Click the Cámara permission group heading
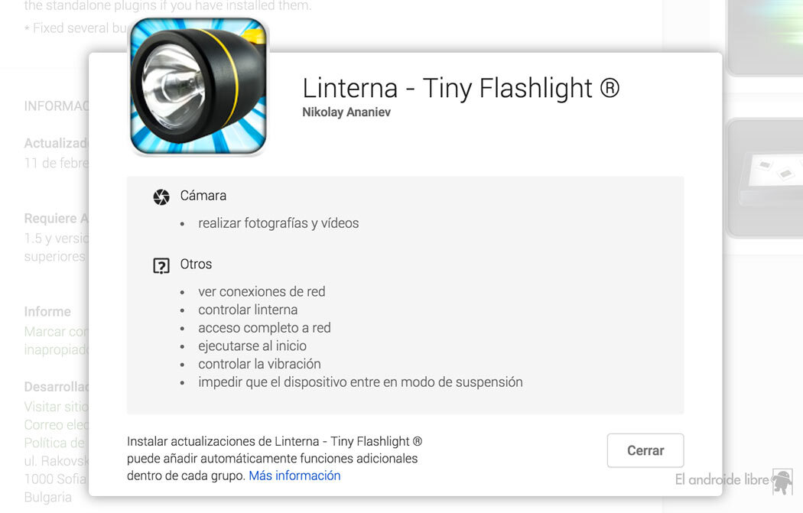Screen dimensions: 803x513 coord(203,196)
